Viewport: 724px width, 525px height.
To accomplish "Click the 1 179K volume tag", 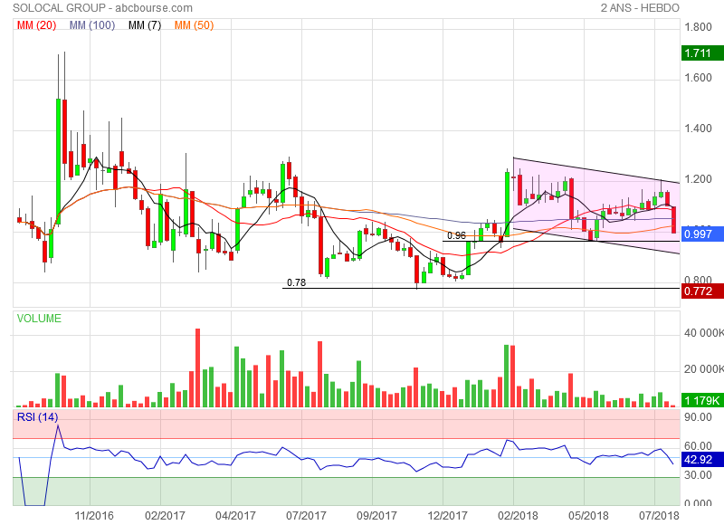I will point(702,400).
